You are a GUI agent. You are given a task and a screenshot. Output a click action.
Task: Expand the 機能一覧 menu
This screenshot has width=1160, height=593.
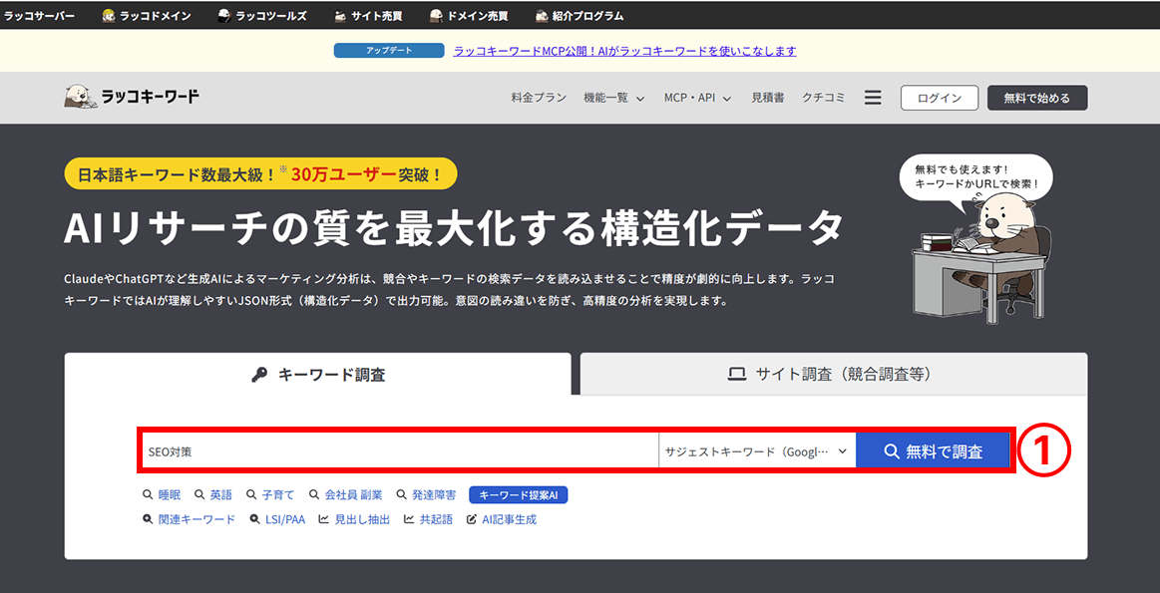tap(614, 98)
